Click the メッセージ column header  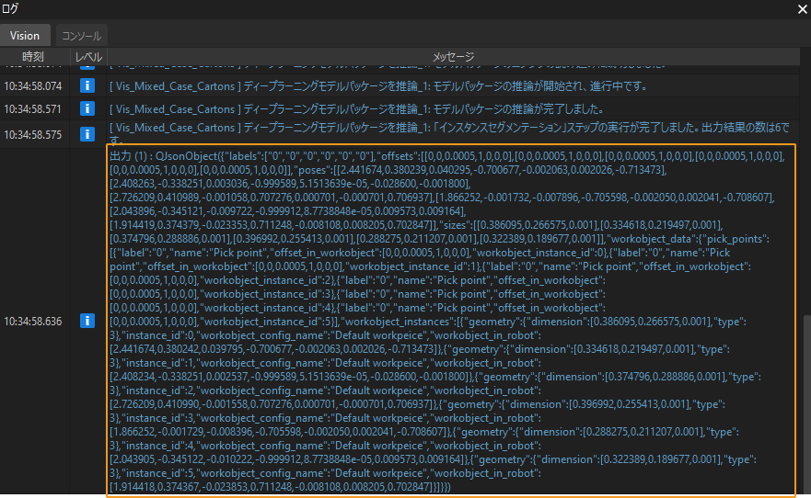453,57
